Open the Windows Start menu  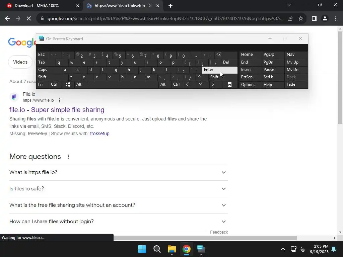pyautogui.click(x=142, y=249)
